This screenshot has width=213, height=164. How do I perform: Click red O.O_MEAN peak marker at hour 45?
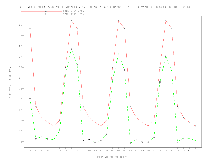119,21
